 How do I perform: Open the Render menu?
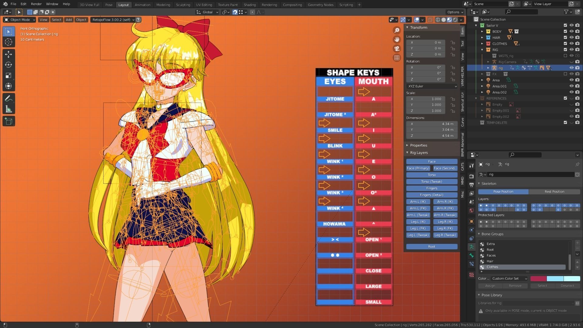point(36,4)
